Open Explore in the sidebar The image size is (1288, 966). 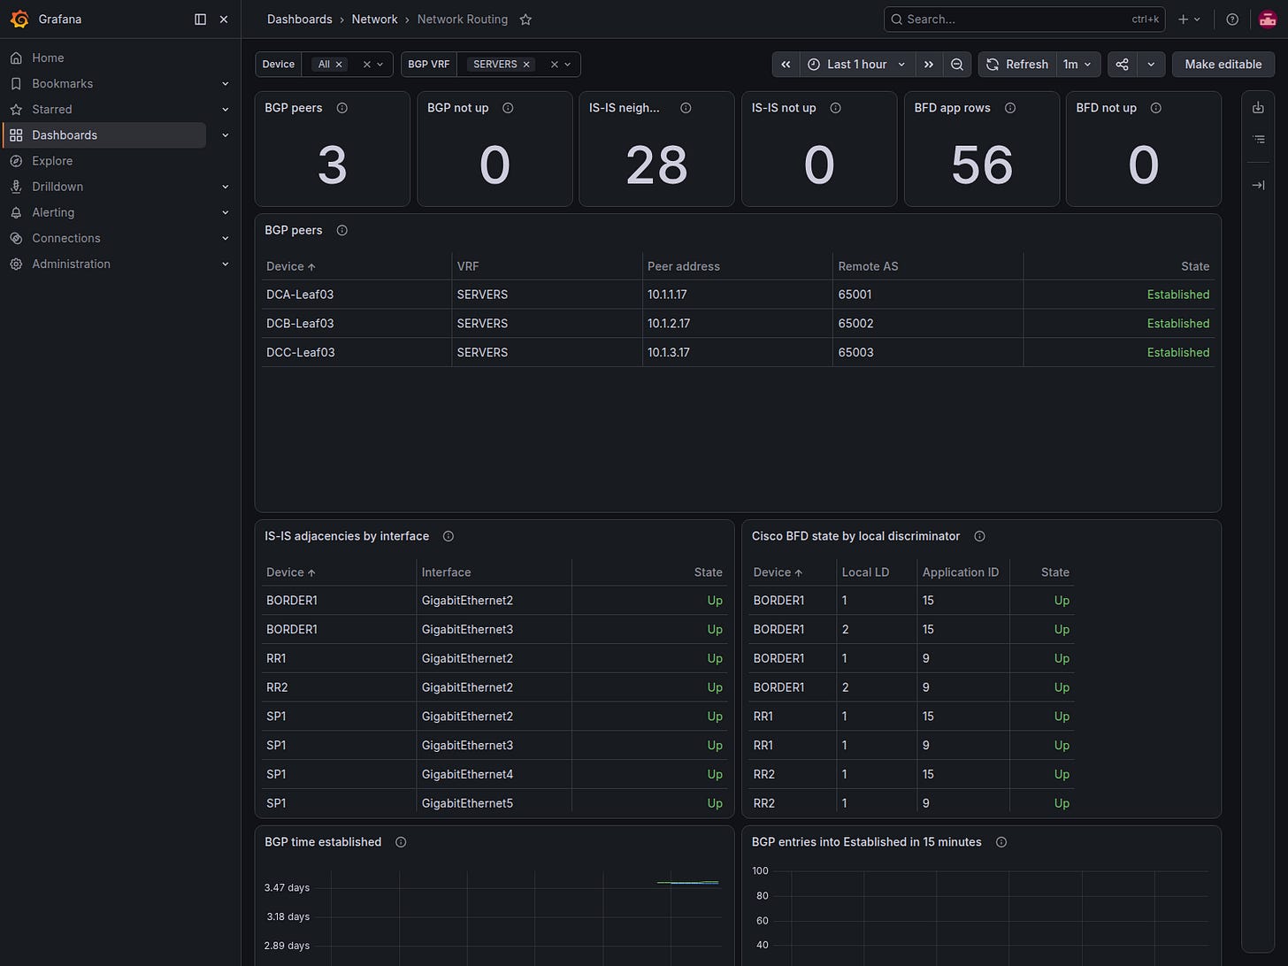(52, 161)
